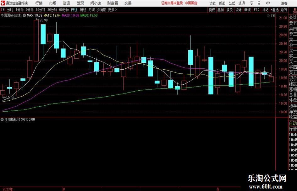
Task: Click the 复权 toolbar button
Action: 212,10
